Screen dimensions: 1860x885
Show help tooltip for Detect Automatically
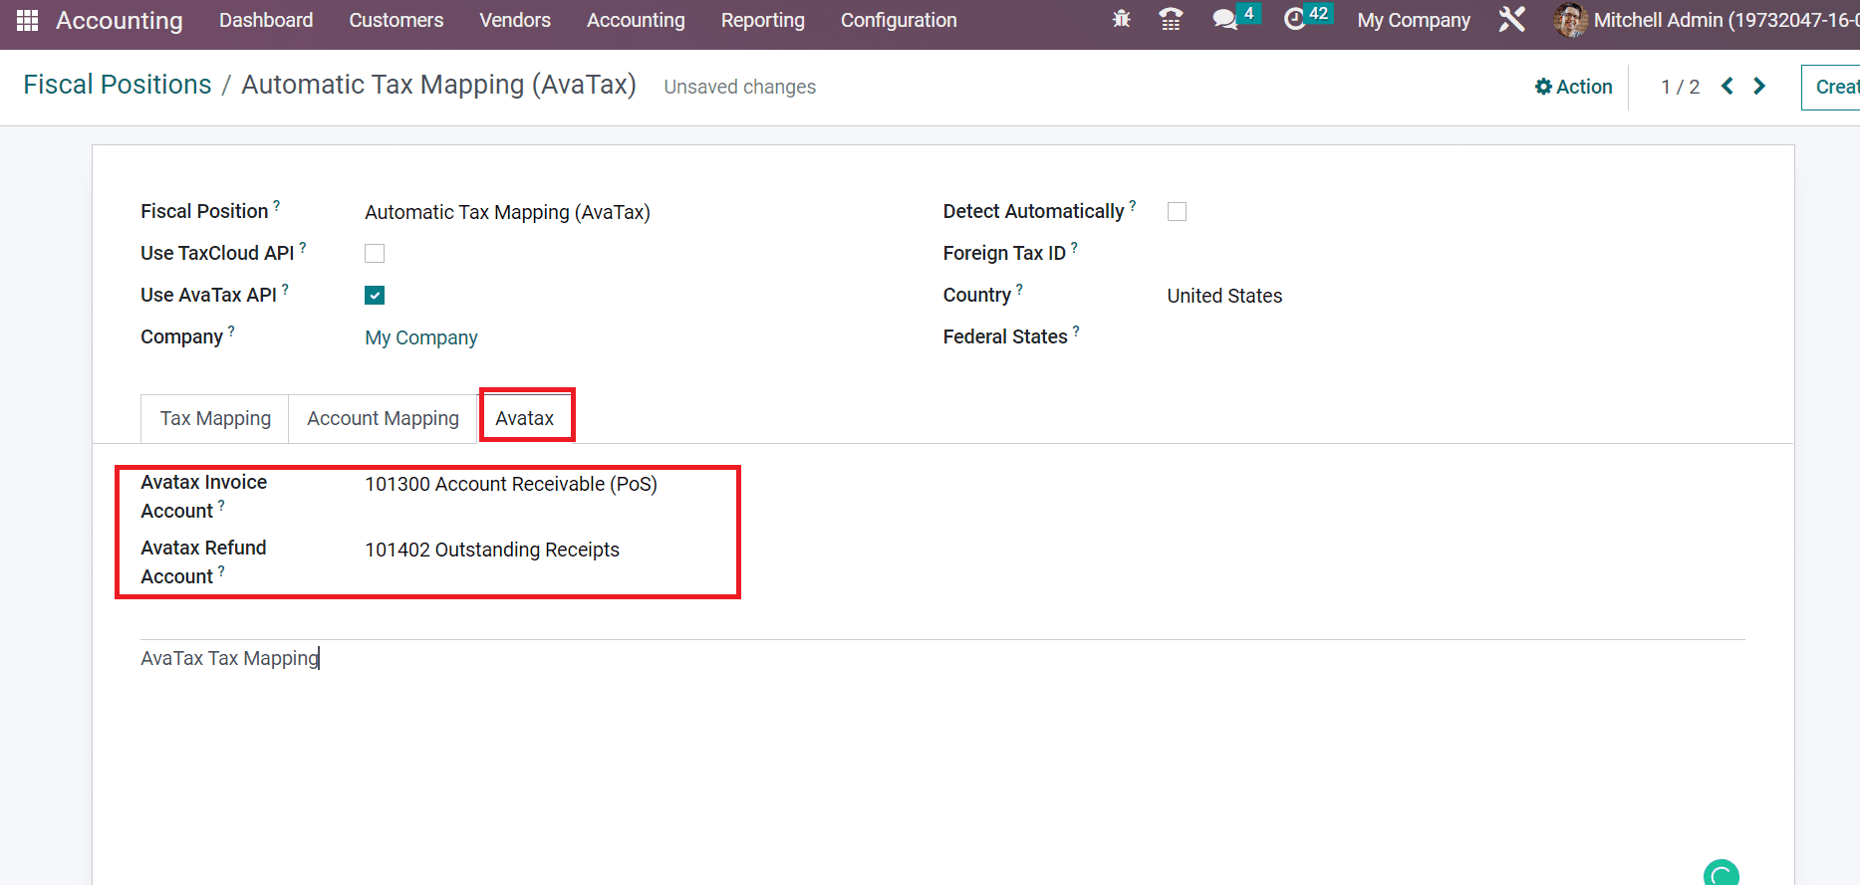point(1133,205)
